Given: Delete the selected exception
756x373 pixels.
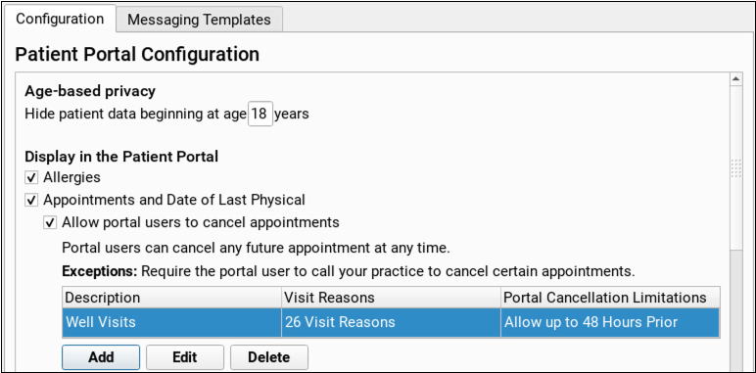Looking at the screenshot, I should pos(269,357).
